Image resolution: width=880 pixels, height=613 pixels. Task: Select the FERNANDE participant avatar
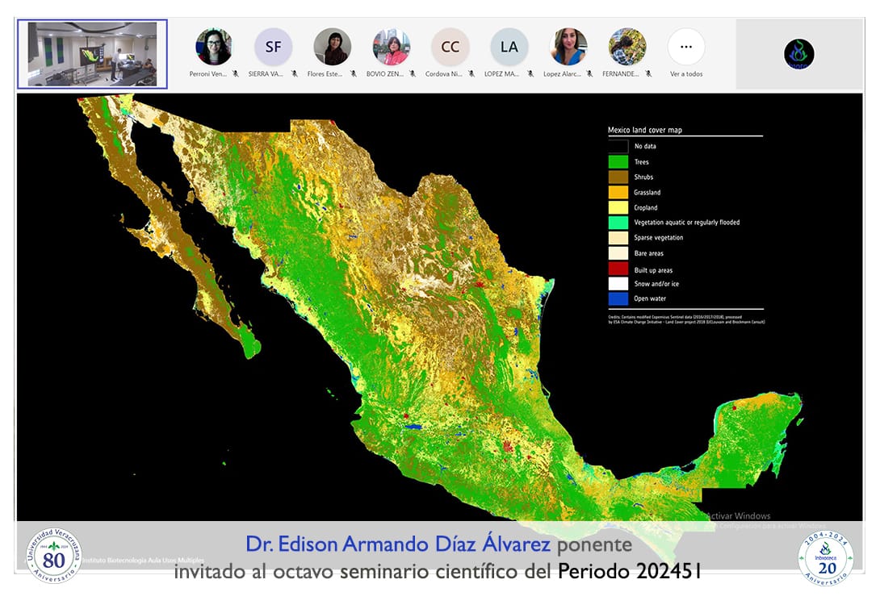(626, 47)
